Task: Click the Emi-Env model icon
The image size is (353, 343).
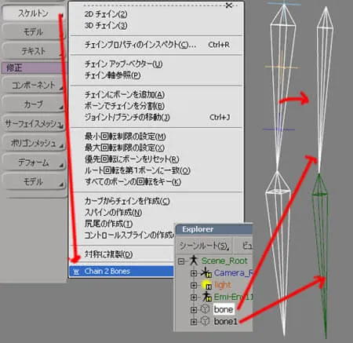Action: tap(206, 297)
